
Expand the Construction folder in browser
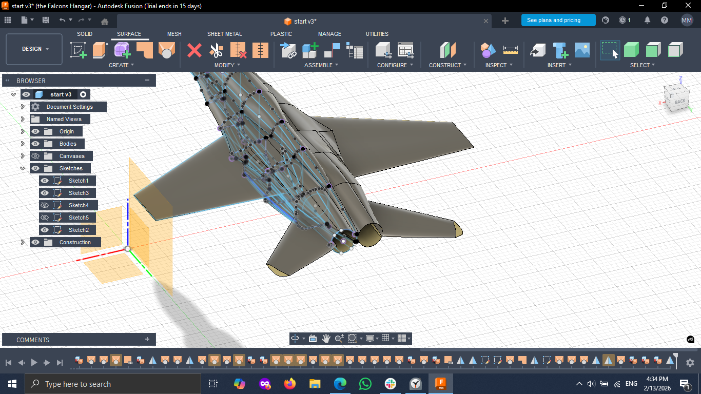click(x=23, y=242)
